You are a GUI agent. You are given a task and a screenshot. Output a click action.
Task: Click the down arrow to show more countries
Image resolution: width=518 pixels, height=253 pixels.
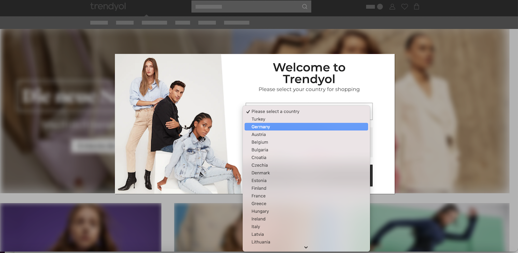click(306, 247)
